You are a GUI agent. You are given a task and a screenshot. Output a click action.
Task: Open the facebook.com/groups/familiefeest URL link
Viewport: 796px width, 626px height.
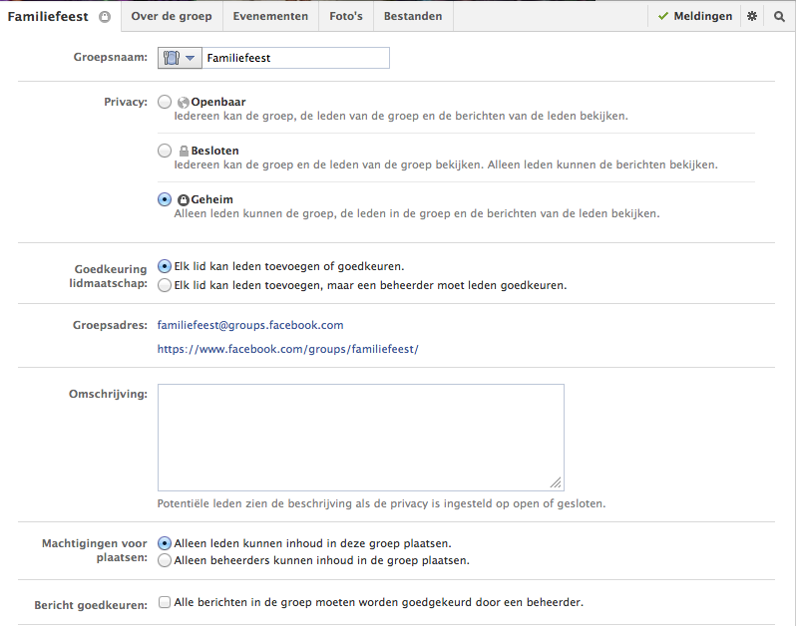point(287,349)
